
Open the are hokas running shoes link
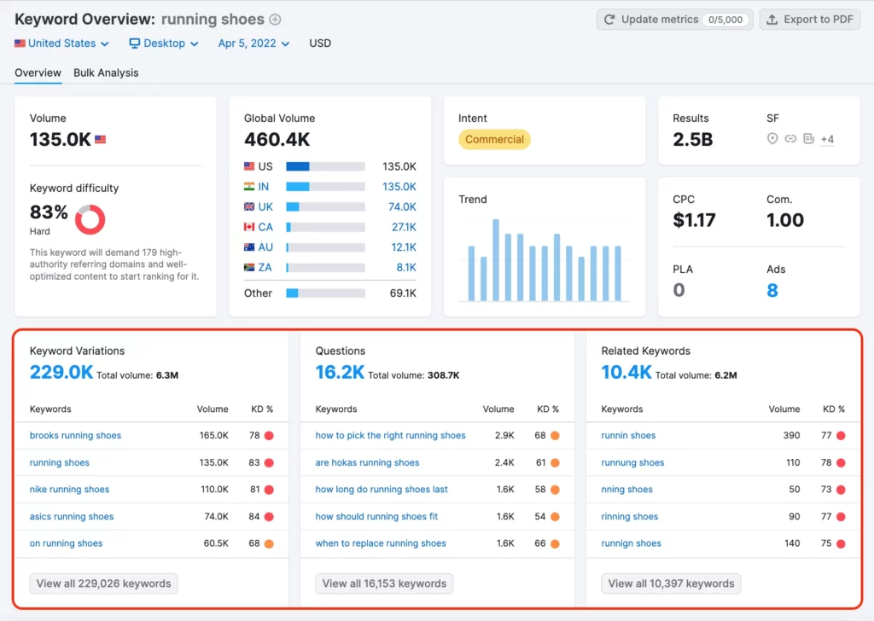click(x=367, y=463)
